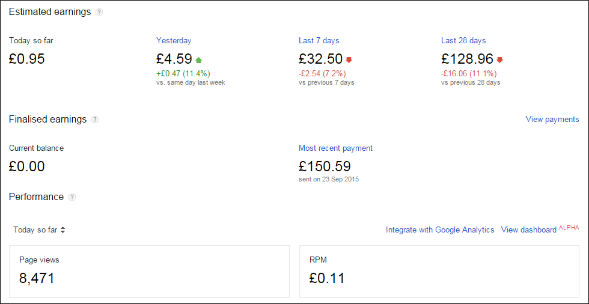Click the sort arrows beside Today so far
The image size is (589, 304).
[63, 230]
